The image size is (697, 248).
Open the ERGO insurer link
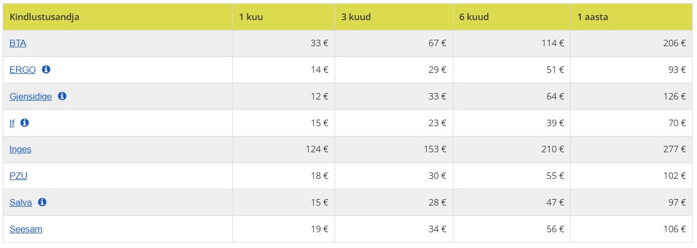pyautogui.click(x=23, y=70)
